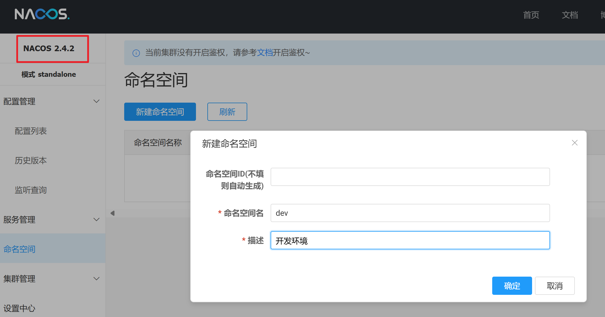Screen dimensions: 605x317
Task: Click the info icon in the auth notice
Action: point(136,53)
